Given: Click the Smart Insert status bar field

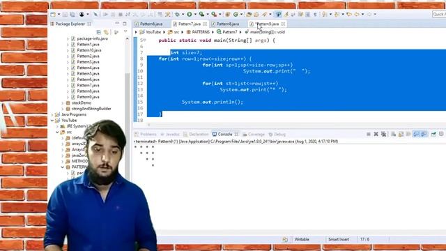Looking at the screenshot, I should [338, 240].
